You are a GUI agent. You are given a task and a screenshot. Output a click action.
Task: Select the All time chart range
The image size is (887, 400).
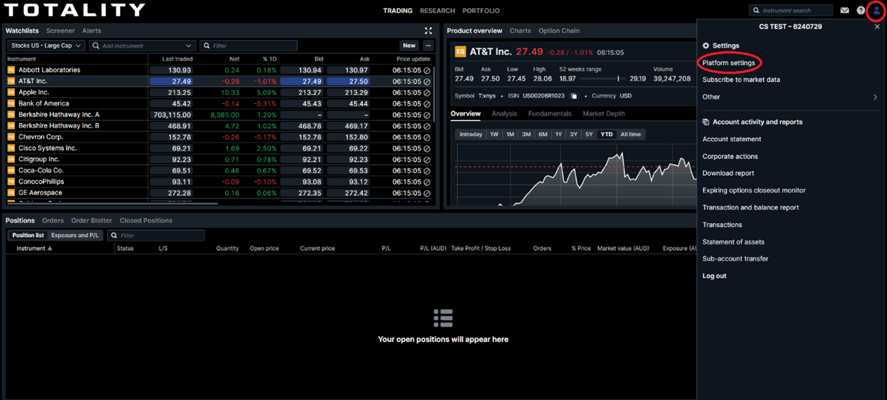[630, 135]
